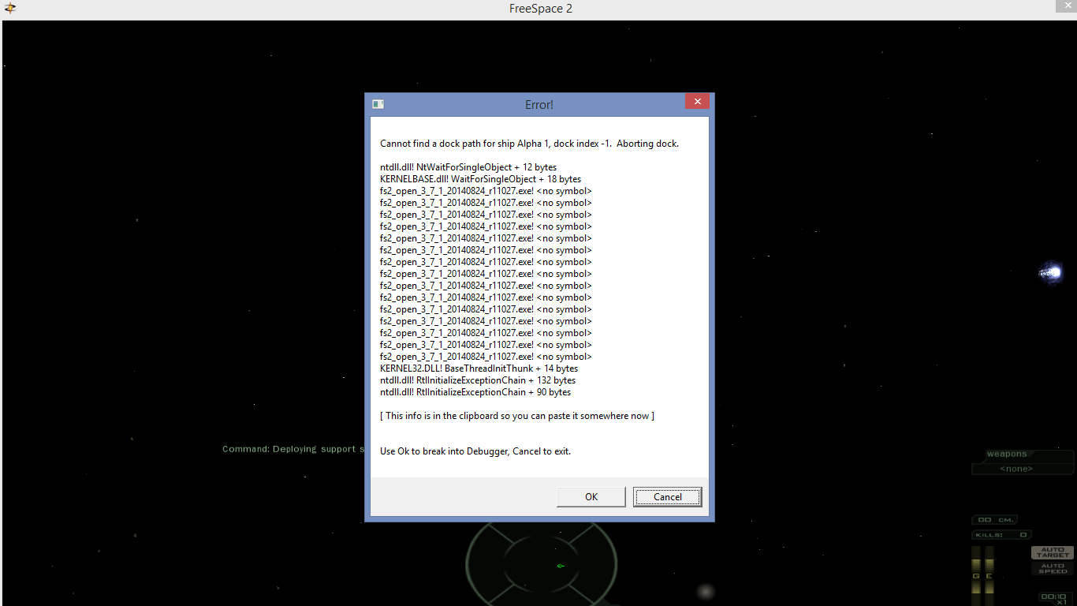
Task: Select the <none> weapon slot
Action: (1016, 469)
